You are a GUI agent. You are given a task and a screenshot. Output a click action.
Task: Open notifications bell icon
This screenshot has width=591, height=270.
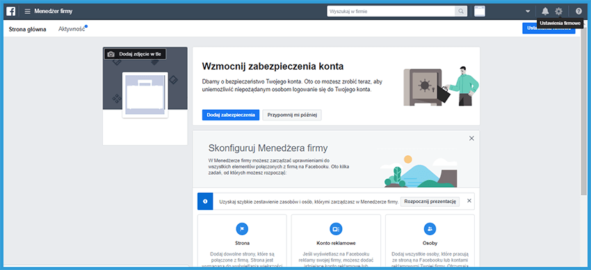click(x=545, y=11)
